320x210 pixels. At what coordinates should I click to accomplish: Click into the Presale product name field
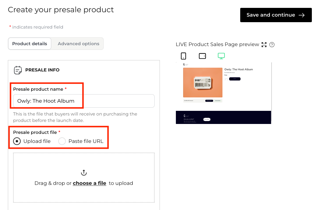[84, 101]
